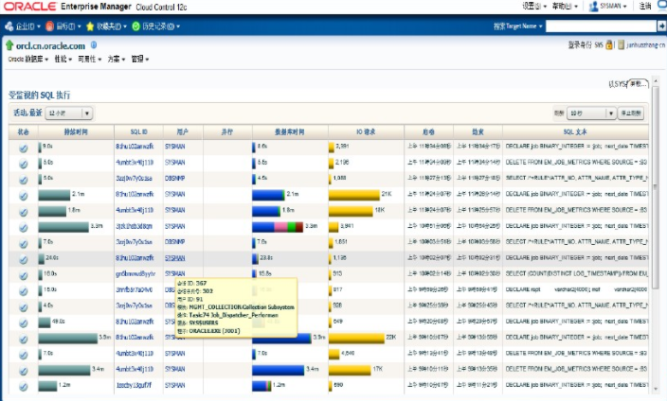The width and height of the screenshot is (667, 401).
Task: Open the 可用性 menu
Action: pyautogui.click(x=89, y=59)
